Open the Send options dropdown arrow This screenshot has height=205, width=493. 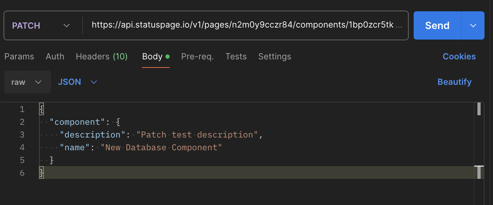pos(473,25)
